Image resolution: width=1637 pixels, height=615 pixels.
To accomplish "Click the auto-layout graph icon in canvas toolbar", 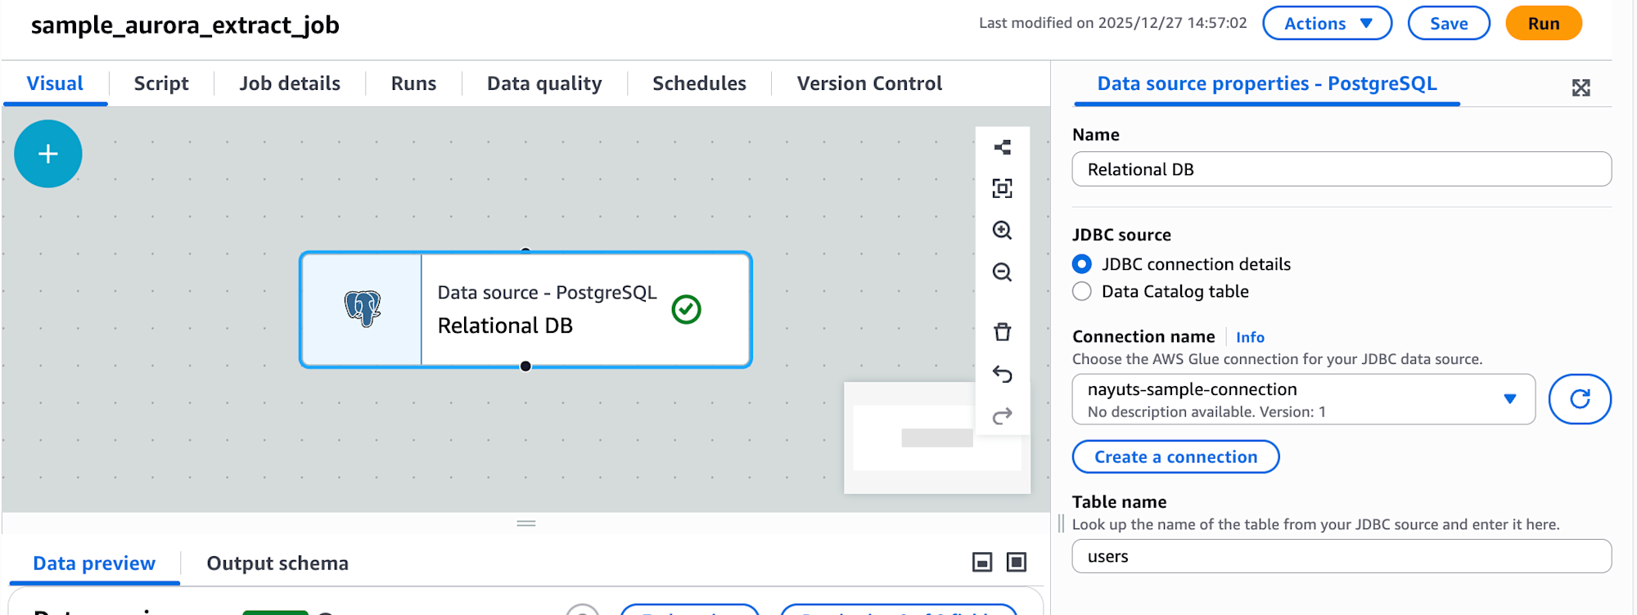I will pos(1002,147).
